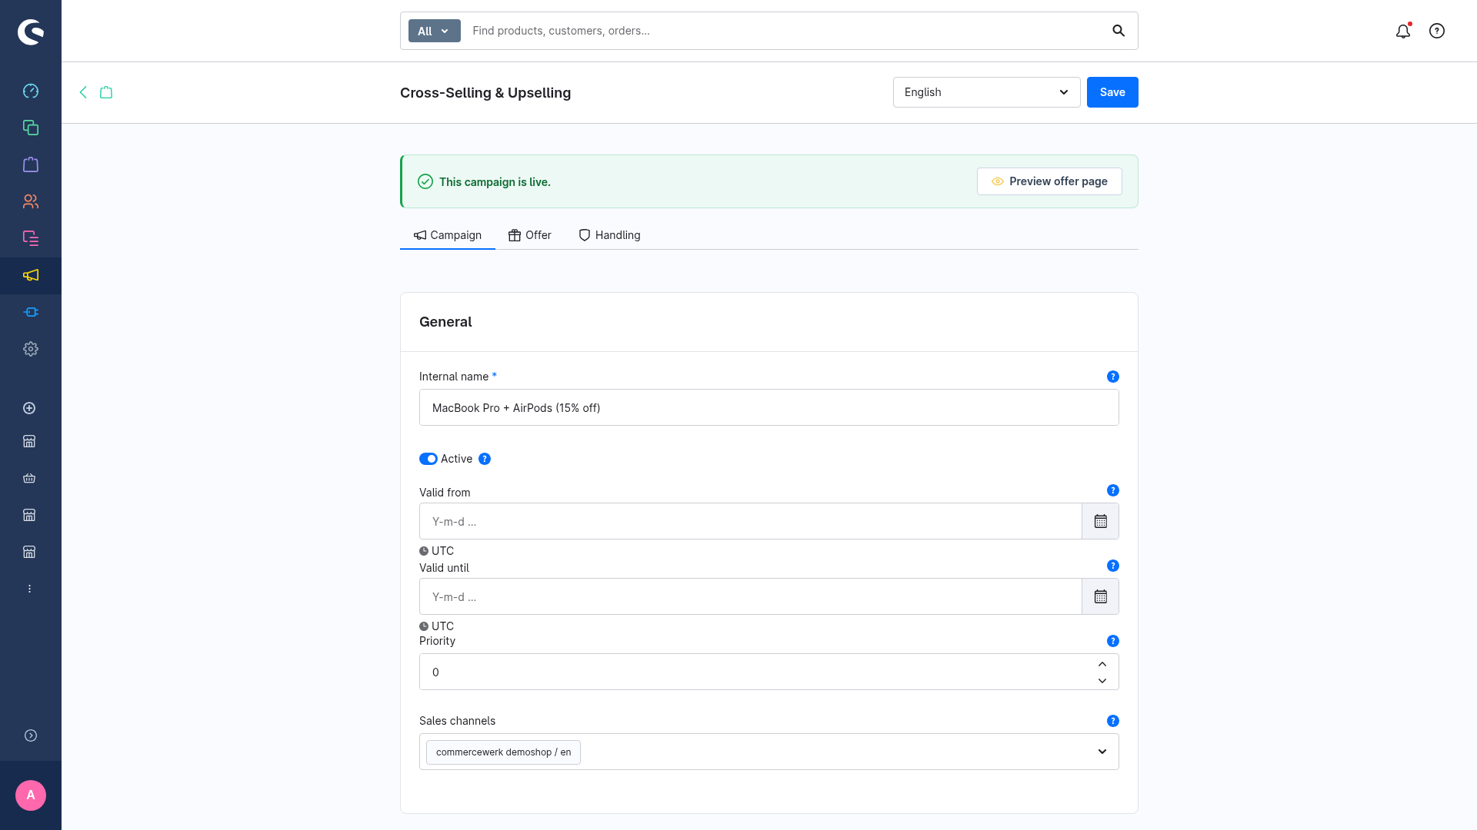Show help for Valid from
Viewport: 1477px width, 830px height.
(x=1113, y=490)
